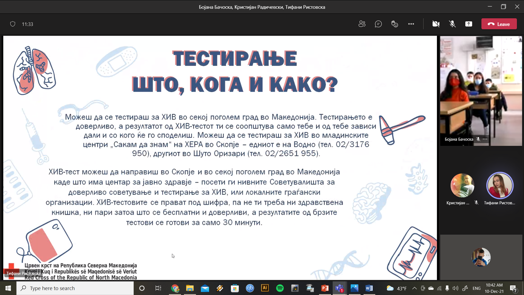Open the clock and calendar flyout
Image resolution: width=524 pixels, height=295 pixels.
coord(494,288)
